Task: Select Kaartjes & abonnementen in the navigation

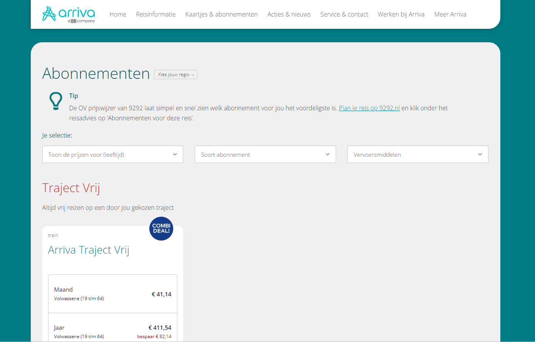Action: [x=221, y=14]
